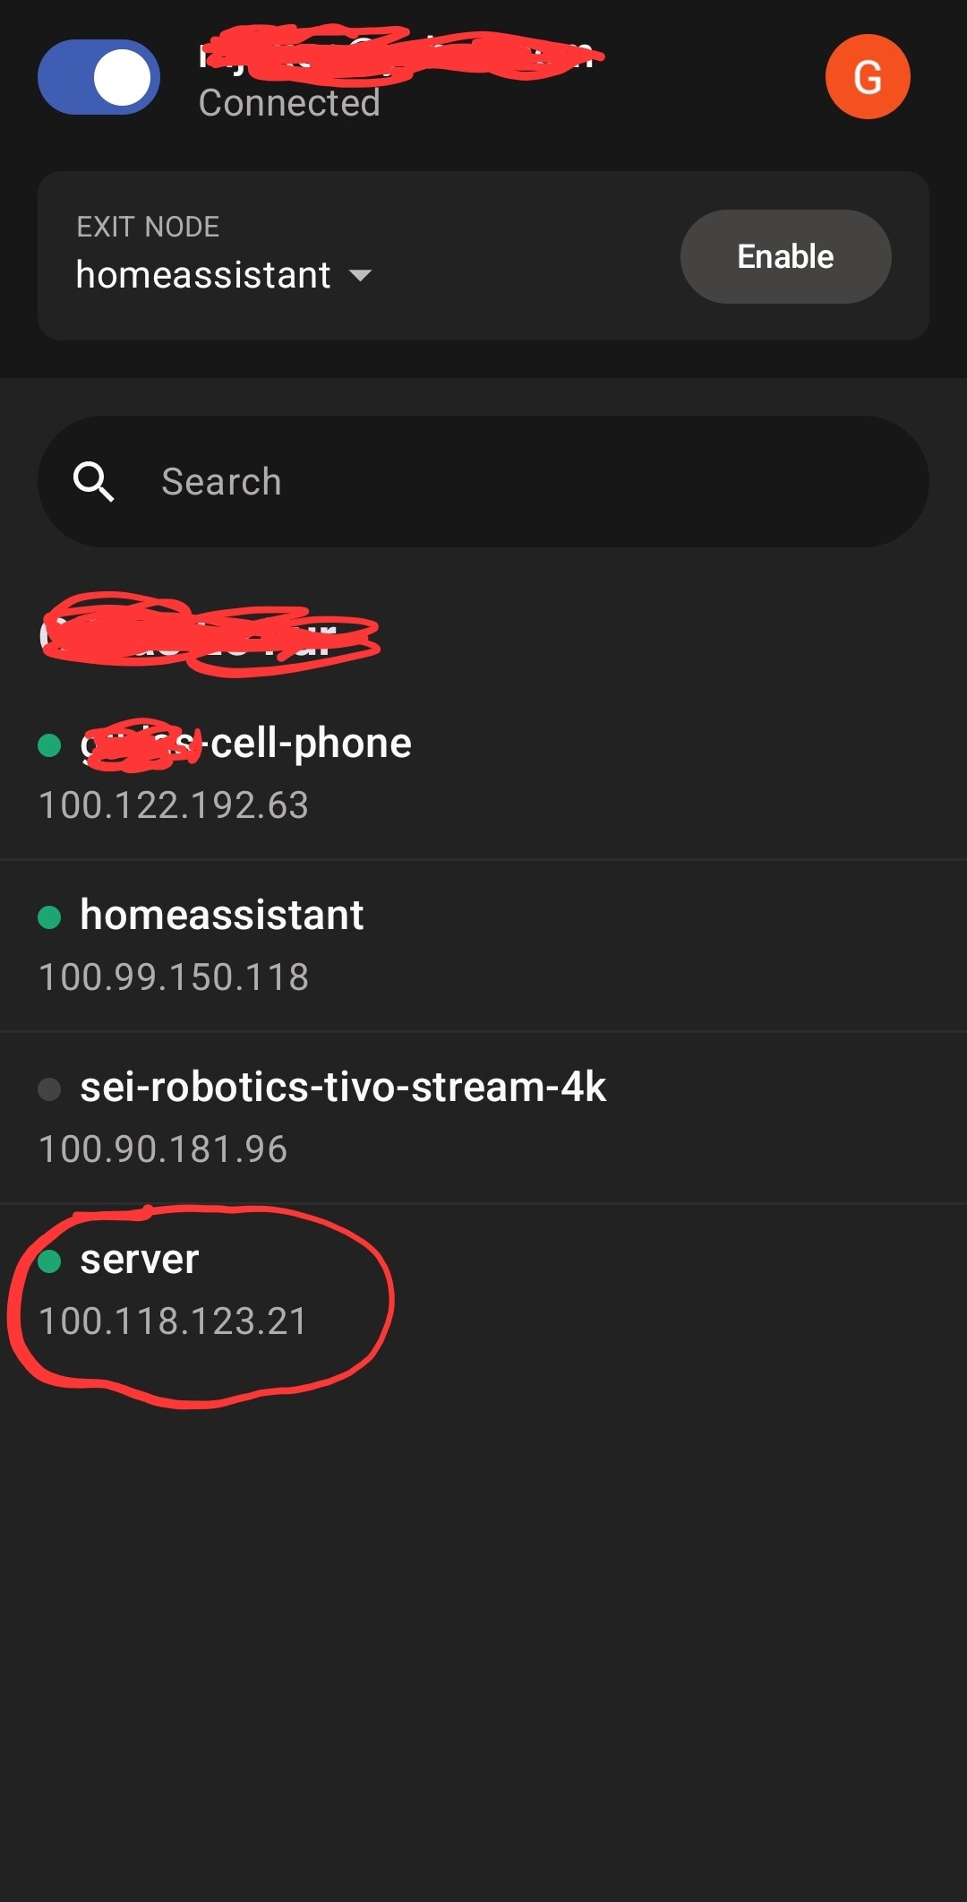Expand the exit node dropdown arrow

(360, 276)
